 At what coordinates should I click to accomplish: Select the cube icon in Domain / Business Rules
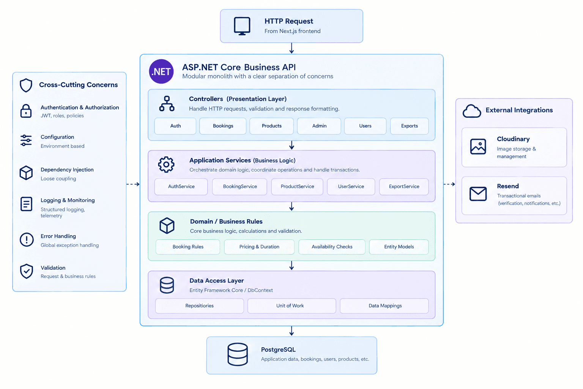(x=167, y=226)
